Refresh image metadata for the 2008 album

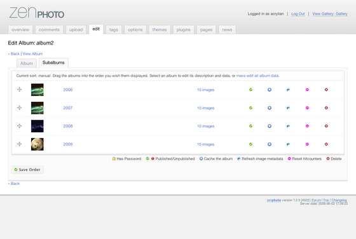pyautogui.click(x=288, y=126)
